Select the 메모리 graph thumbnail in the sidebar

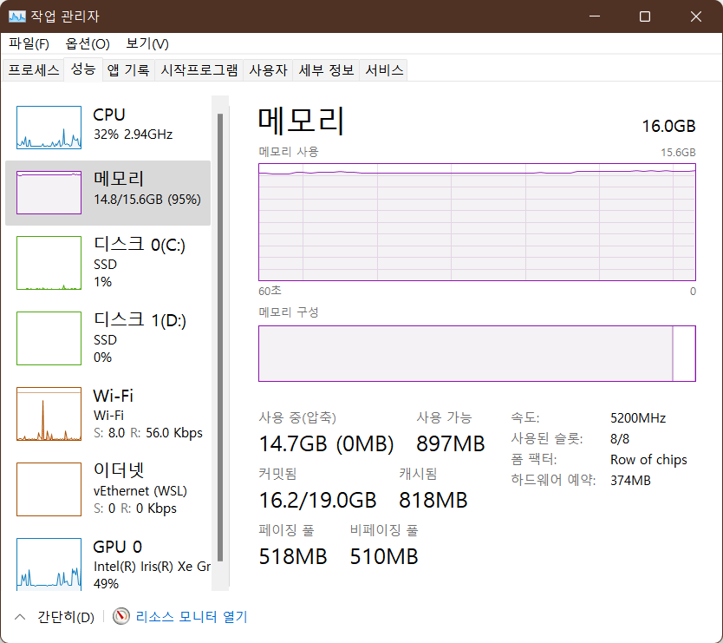pos(49,193)
